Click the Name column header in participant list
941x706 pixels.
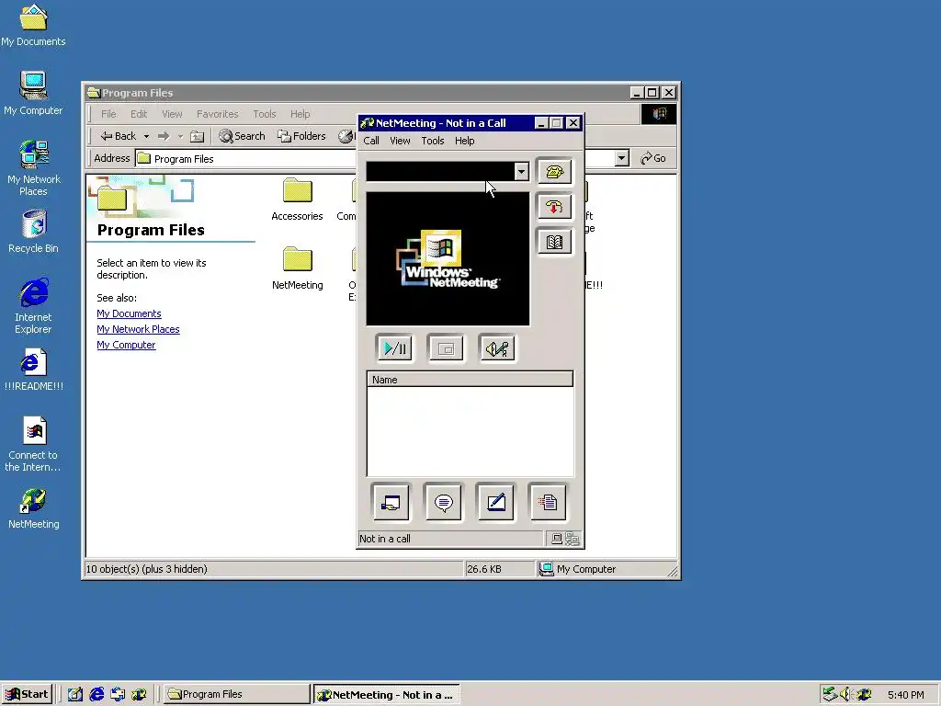(x=470, y=380)
